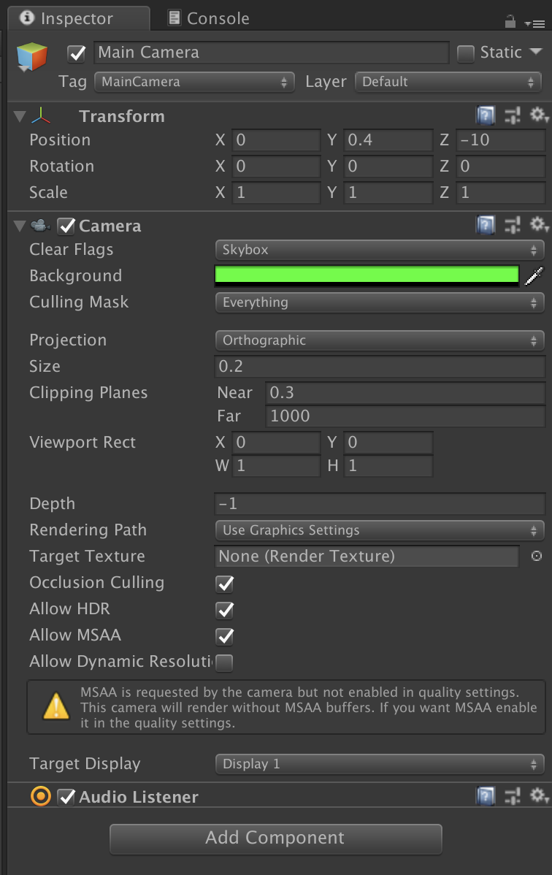The height and width of the screenshot is (875, 552).
Task: Open Camera component gear settings menu
Action: [x=538, y=225]
